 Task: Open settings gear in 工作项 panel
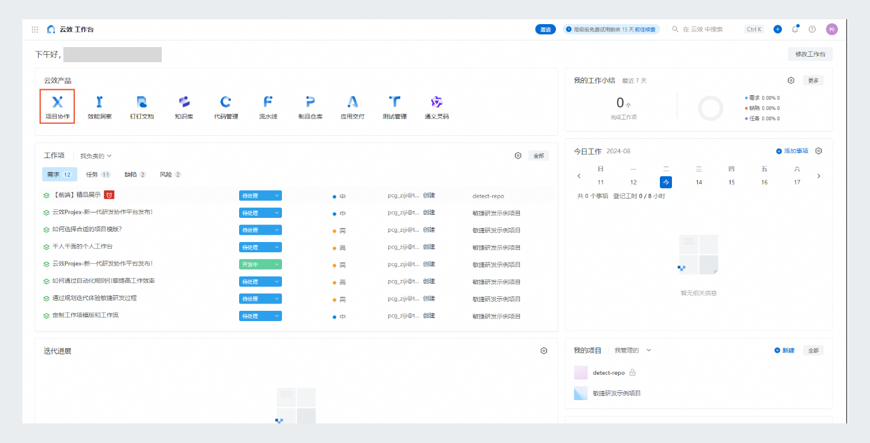click(x=518, y=156)
